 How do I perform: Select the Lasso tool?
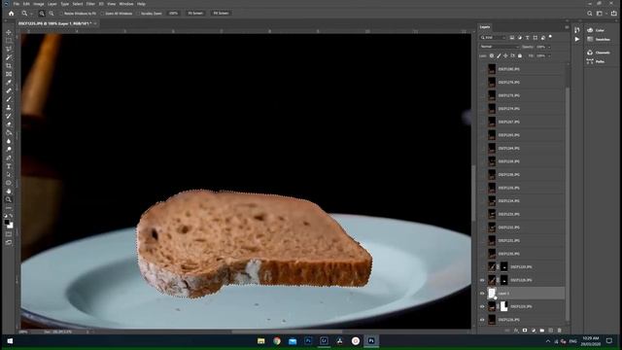tap(9, 49)
